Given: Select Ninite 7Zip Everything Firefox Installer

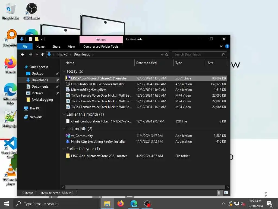Looking at the screenshot, I should [x=146, y=142].
